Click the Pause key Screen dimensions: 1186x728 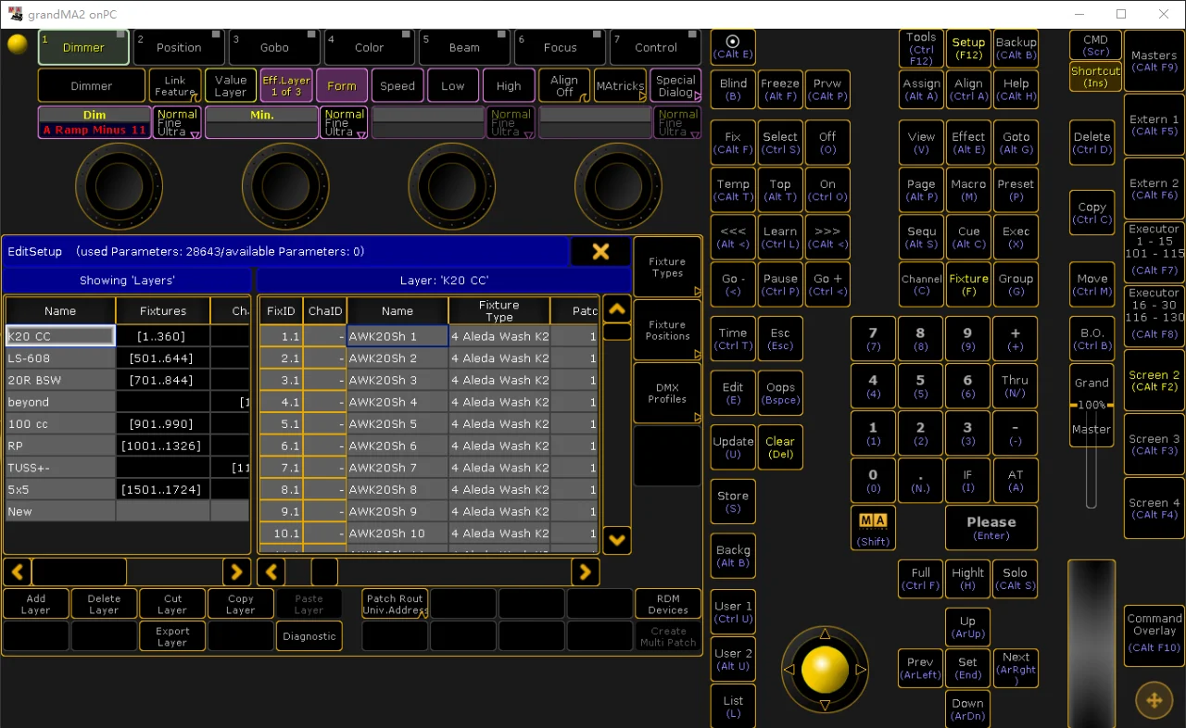[x=780, y=284]
